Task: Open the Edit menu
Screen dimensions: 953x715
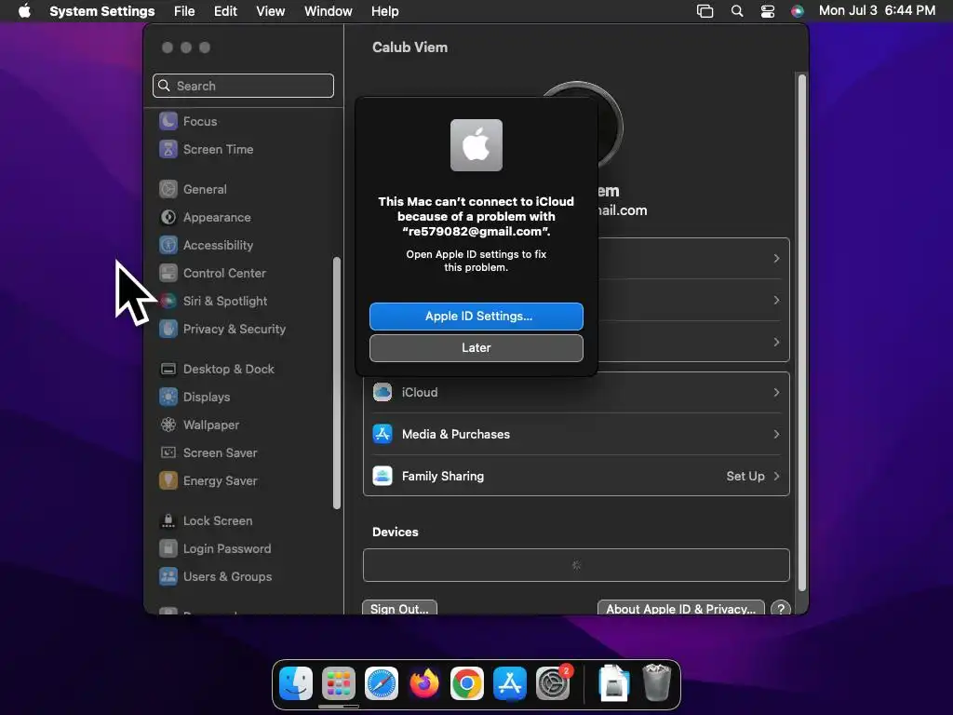Action: point(225,11)
